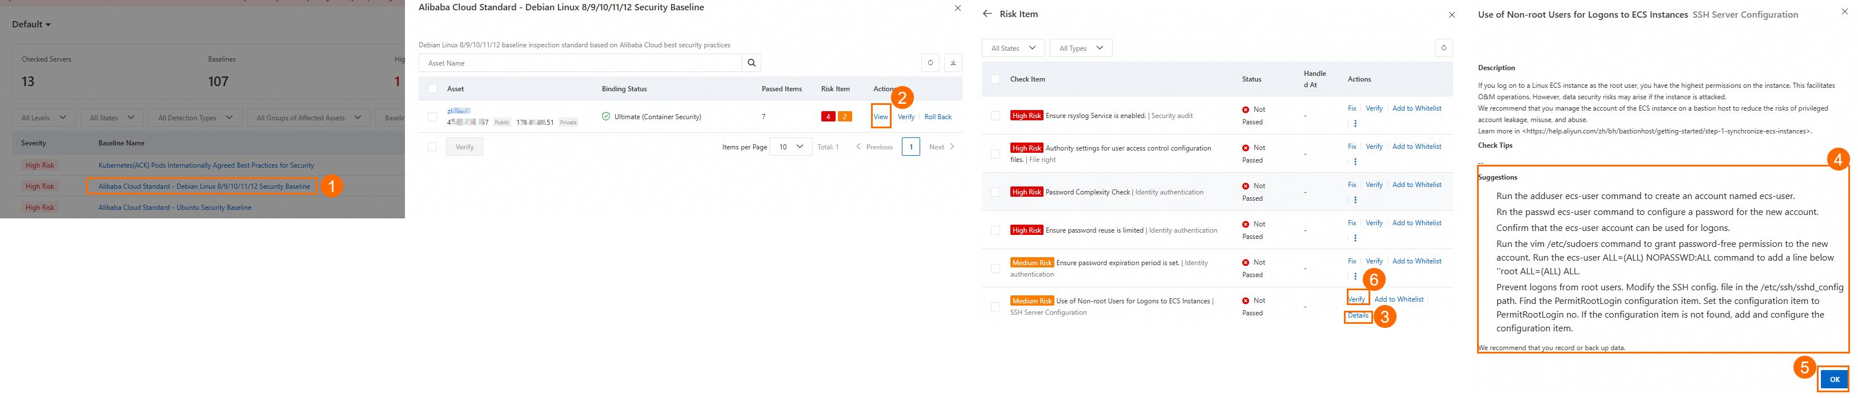The image size is (1858, 398).
Task: Click refresh icon in Debian baseline panel
Action: (930, 63)
